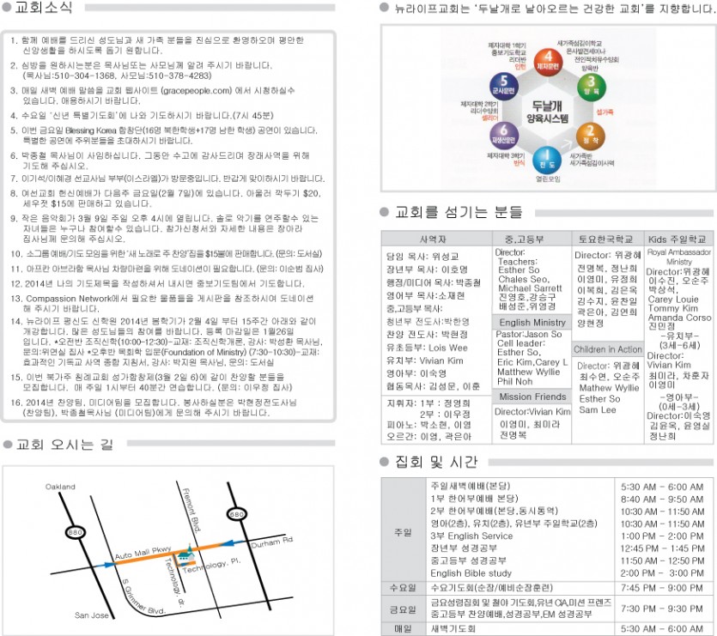Select the Pastor:Jason So line

click(x=529, y=334)
